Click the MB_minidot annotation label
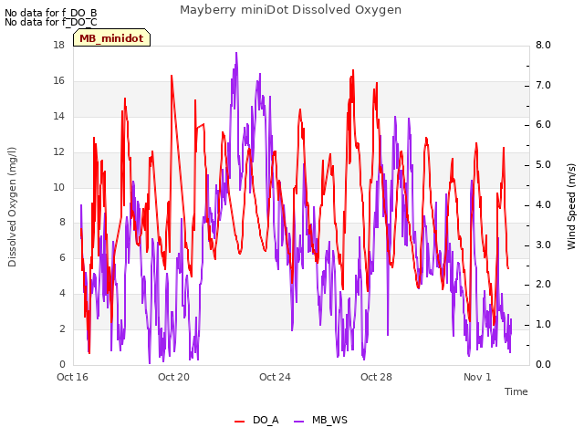Image resolution: width=584 pixels, height=438 pixels. click(x=111, y=38)
